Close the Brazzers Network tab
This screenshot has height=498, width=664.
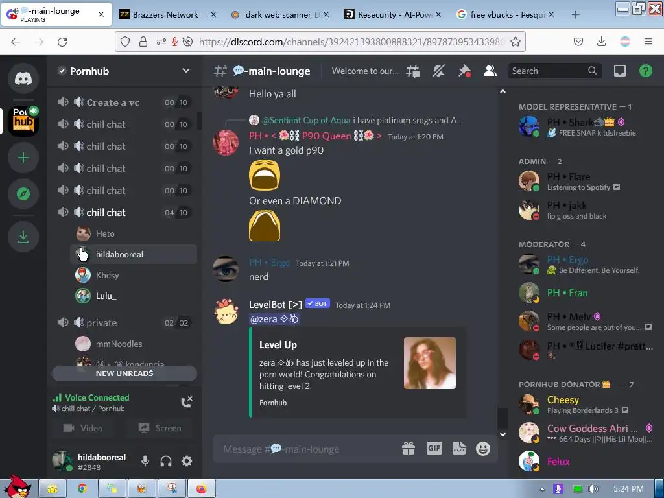click(213, 15)
